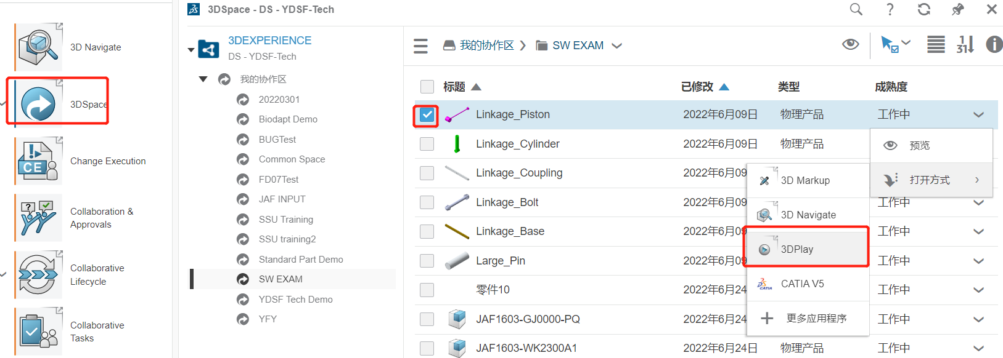Open the information panel icon
This screenshot has width=1003, height=358.
994,44
